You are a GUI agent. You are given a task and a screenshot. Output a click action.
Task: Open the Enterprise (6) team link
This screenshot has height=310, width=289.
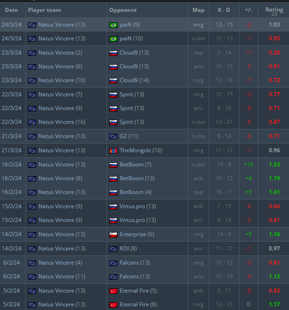point(137,234)
